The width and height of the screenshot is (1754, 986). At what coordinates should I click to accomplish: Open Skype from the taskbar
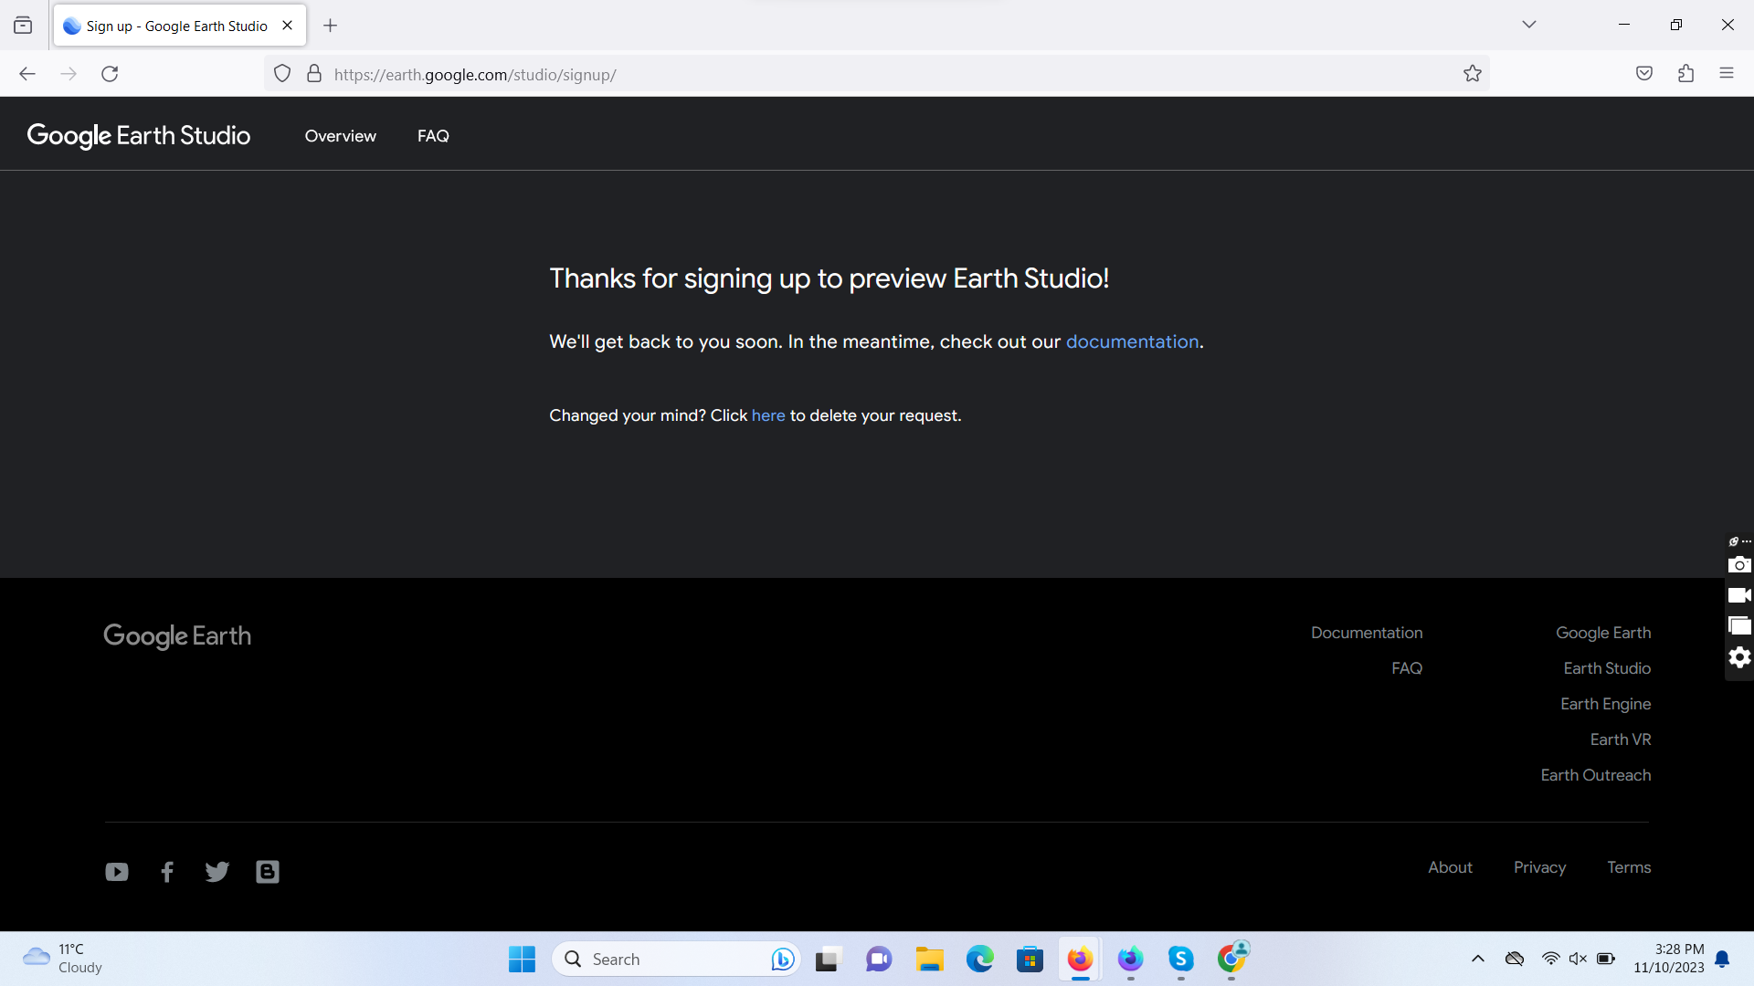click(1180, 959)
